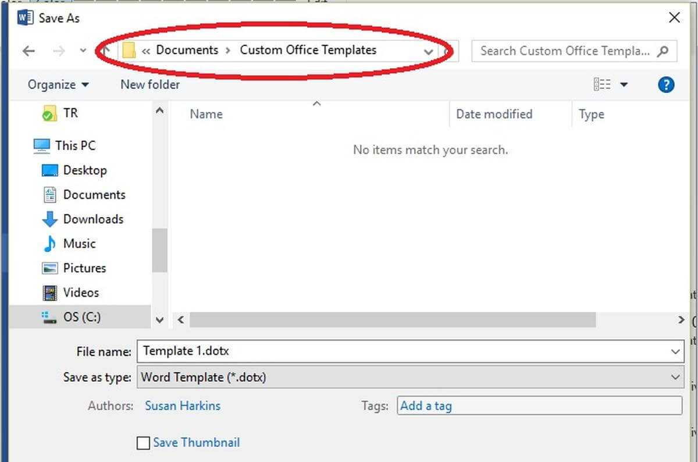Click the Susan Harkins author link
Image resolution: width=698 pixels, height=462 pixels.
tap(183, 406)
